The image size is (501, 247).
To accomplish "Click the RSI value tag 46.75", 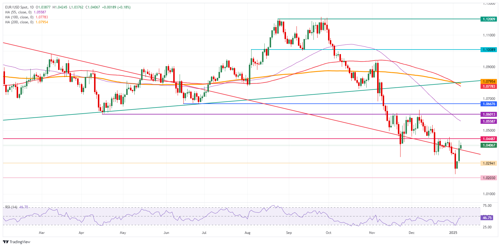I will click(487, 218).
